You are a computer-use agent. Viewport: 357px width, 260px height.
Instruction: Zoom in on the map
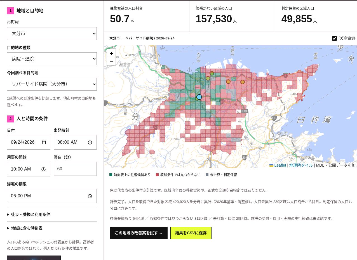coord(111,53)
